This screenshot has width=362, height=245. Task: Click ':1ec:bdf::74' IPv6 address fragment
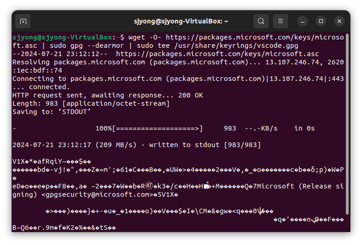tap(37, 70)
